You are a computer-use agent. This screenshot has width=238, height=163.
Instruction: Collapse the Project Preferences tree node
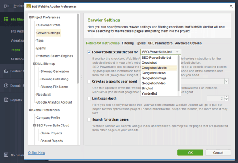coord(31,17)
